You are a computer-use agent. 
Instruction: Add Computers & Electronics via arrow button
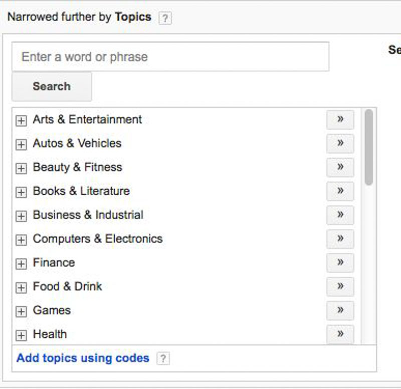[x=340, y=238]
